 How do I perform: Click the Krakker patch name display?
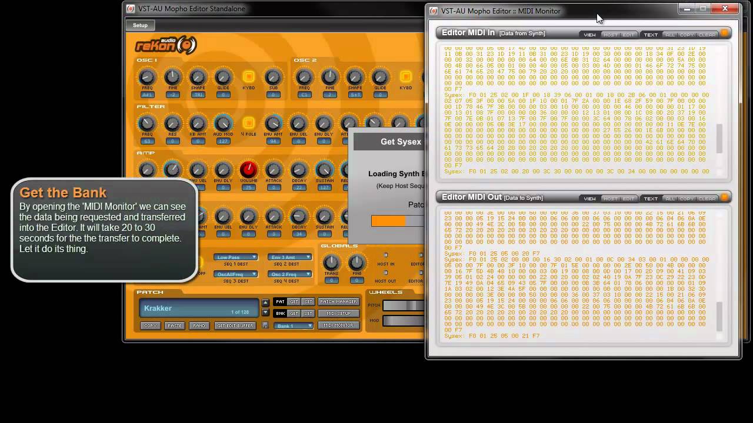click(199, 308)
